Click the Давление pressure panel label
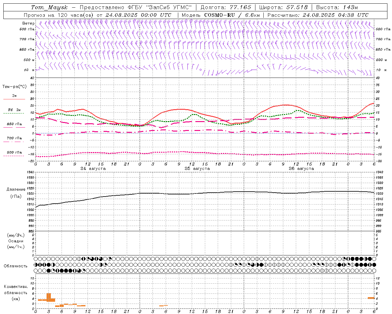 (x=16, y=190)
